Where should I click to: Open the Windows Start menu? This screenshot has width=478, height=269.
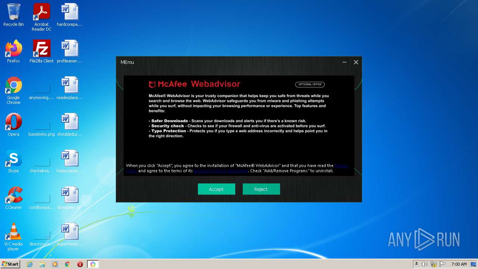(10, 264)
